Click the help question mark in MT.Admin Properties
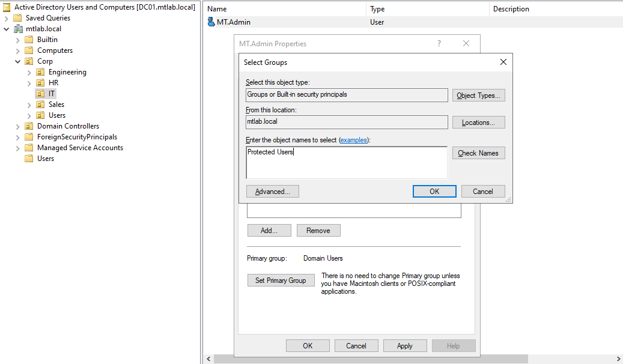The height and width of the screenshot is (364, 623). click(439, 43)
